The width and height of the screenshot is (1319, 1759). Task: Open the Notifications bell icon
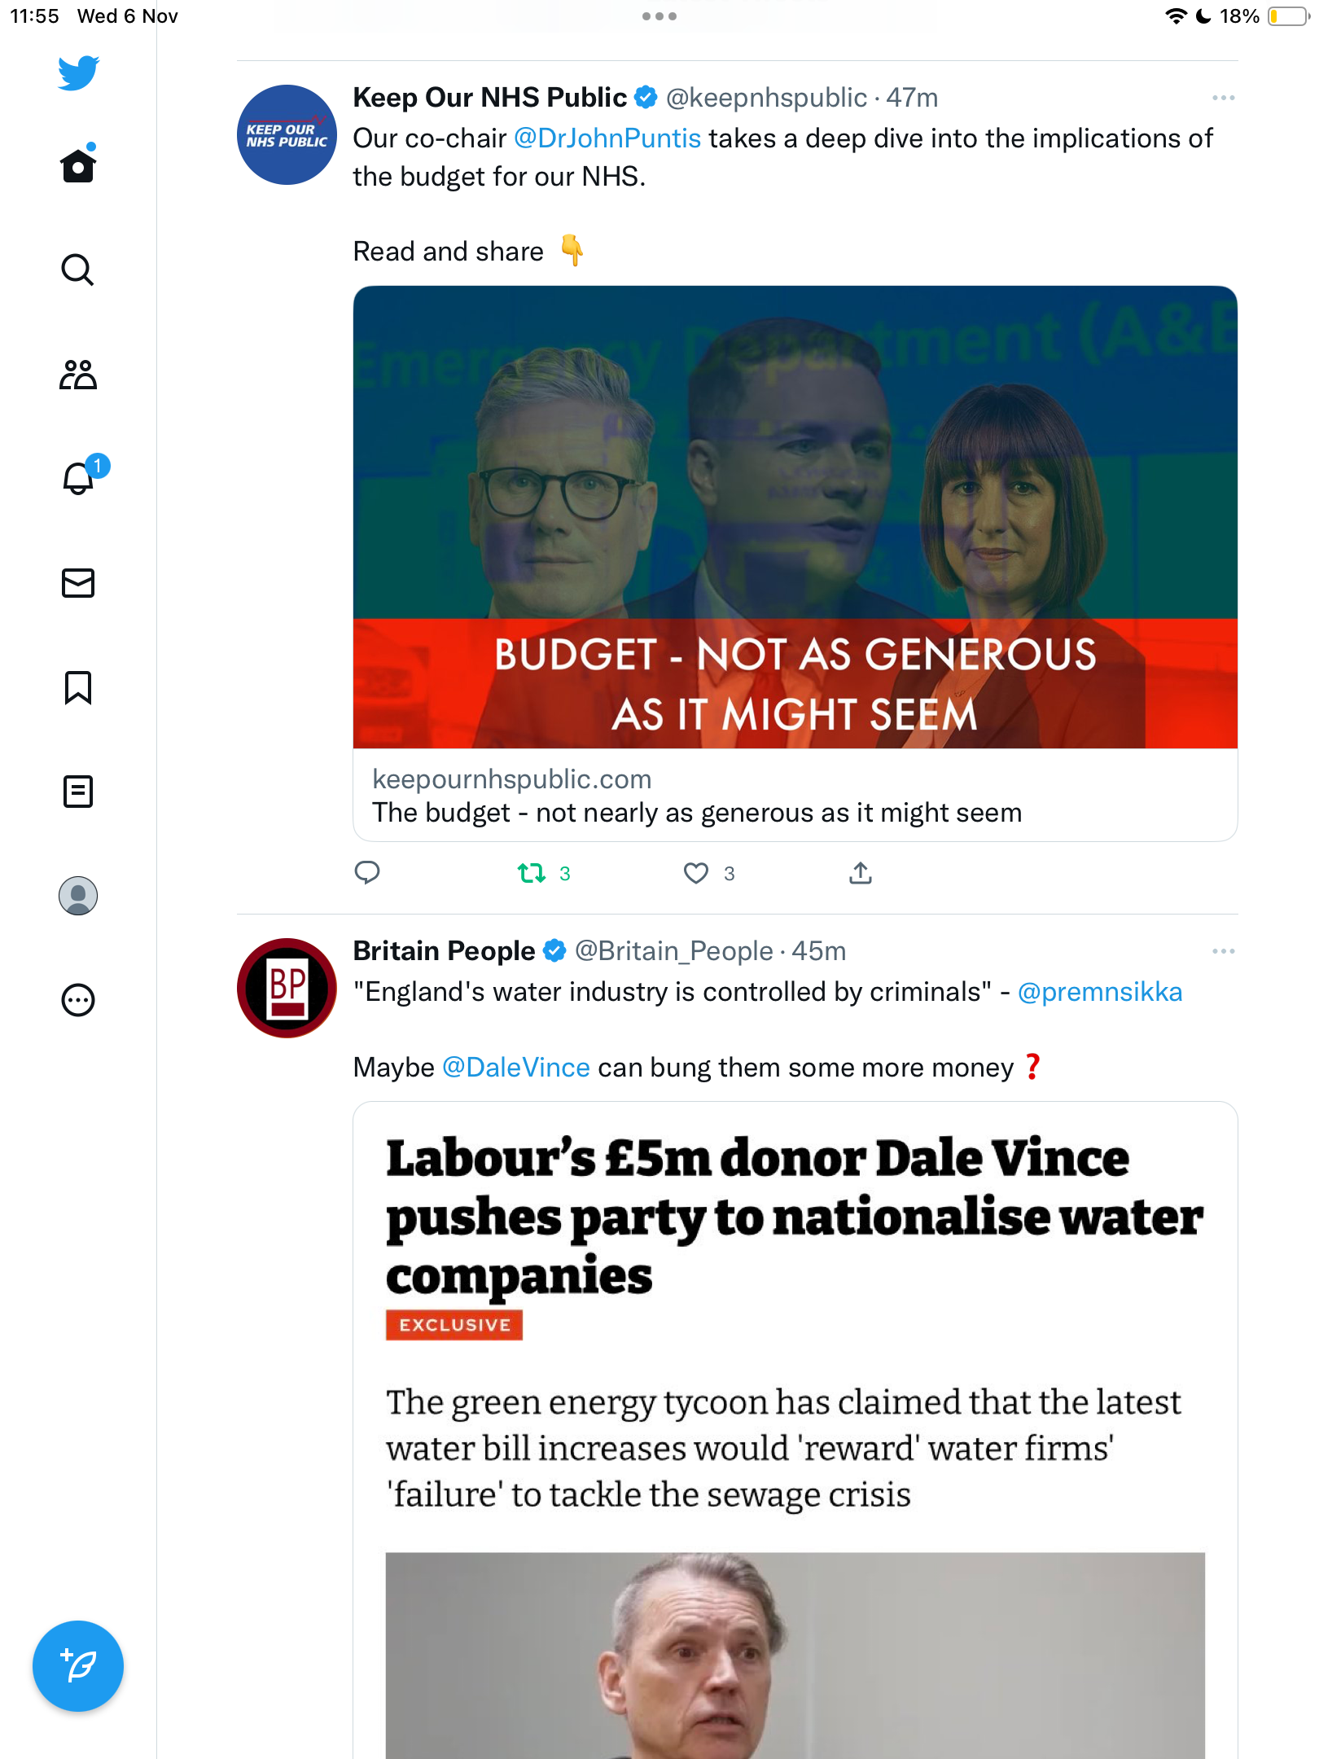(80, 477)
